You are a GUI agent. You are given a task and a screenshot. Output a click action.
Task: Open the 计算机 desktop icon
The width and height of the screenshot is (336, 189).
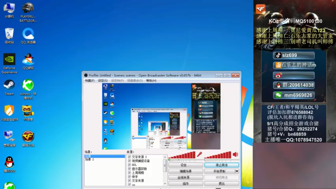[9, 10]
